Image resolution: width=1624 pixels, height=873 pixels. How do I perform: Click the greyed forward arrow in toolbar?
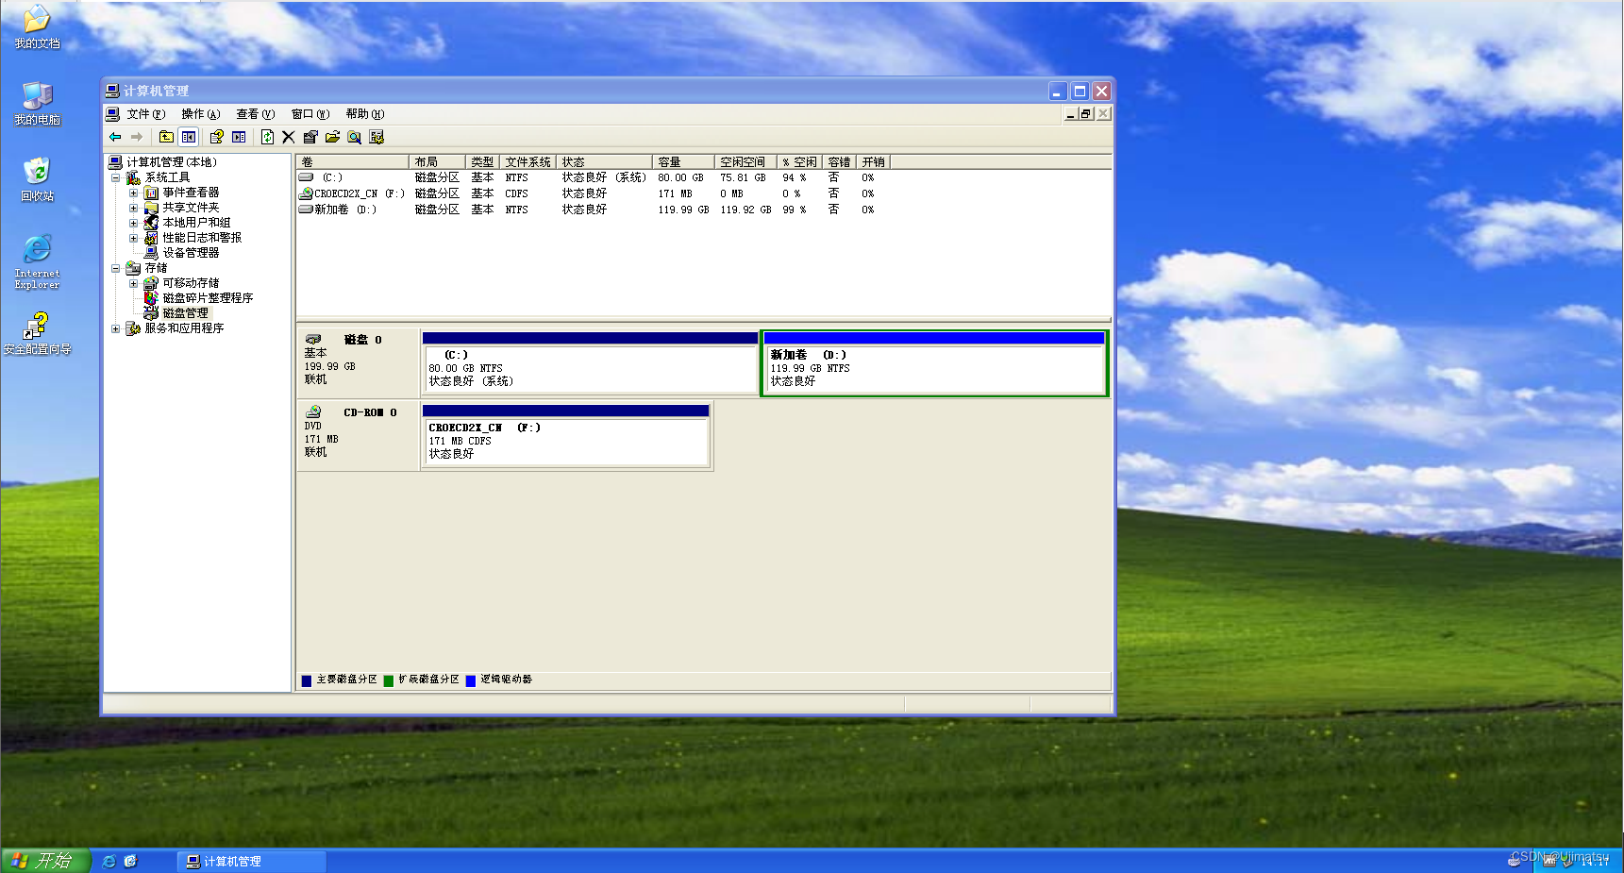tap(137, 137)
